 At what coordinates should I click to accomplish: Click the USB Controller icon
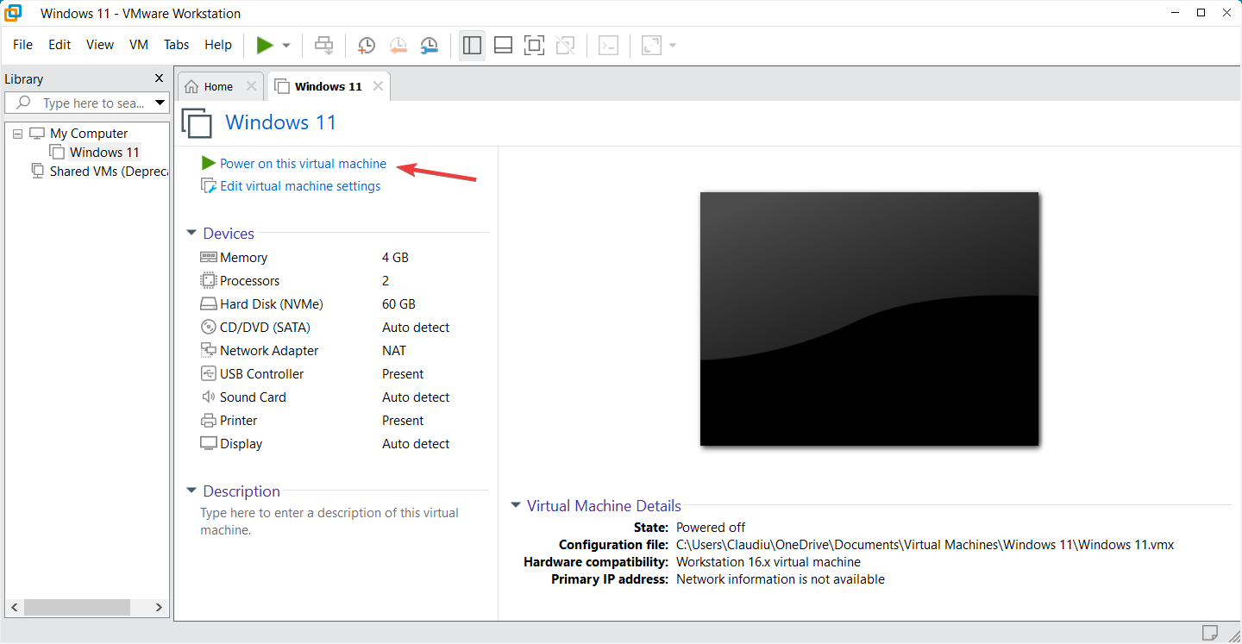pyautogui.click(x=208, y=373)
